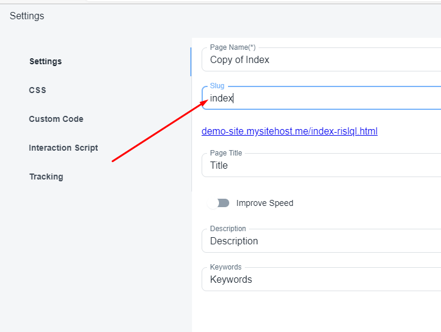The height and width of the screenshot is (332, 441).
Task: Click the 'Improve Speed' label text
Action: [x=265, y=203]
